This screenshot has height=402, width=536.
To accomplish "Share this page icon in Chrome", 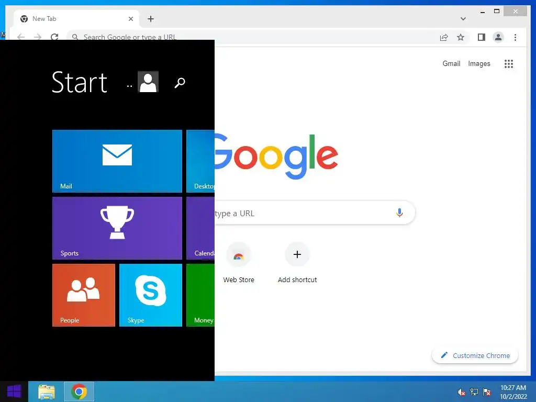I will point(444,37).
